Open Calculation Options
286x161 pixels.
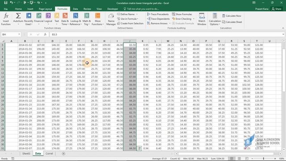coord(214,19)
